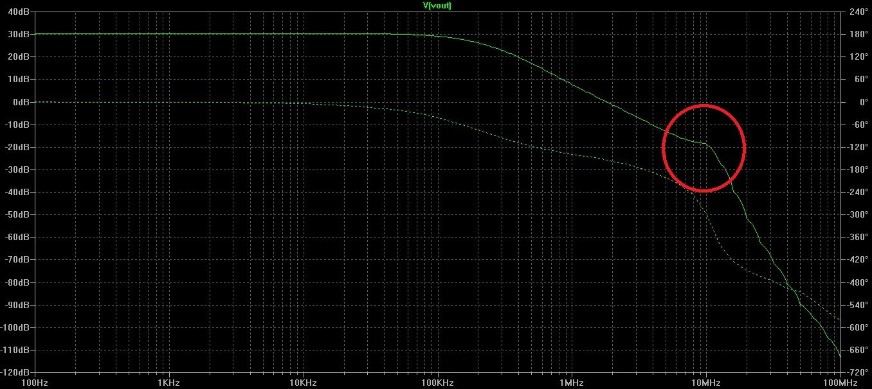Click the -50dB axis label
This screenshot has height=389, width=872.
click(x=18, y=214)
